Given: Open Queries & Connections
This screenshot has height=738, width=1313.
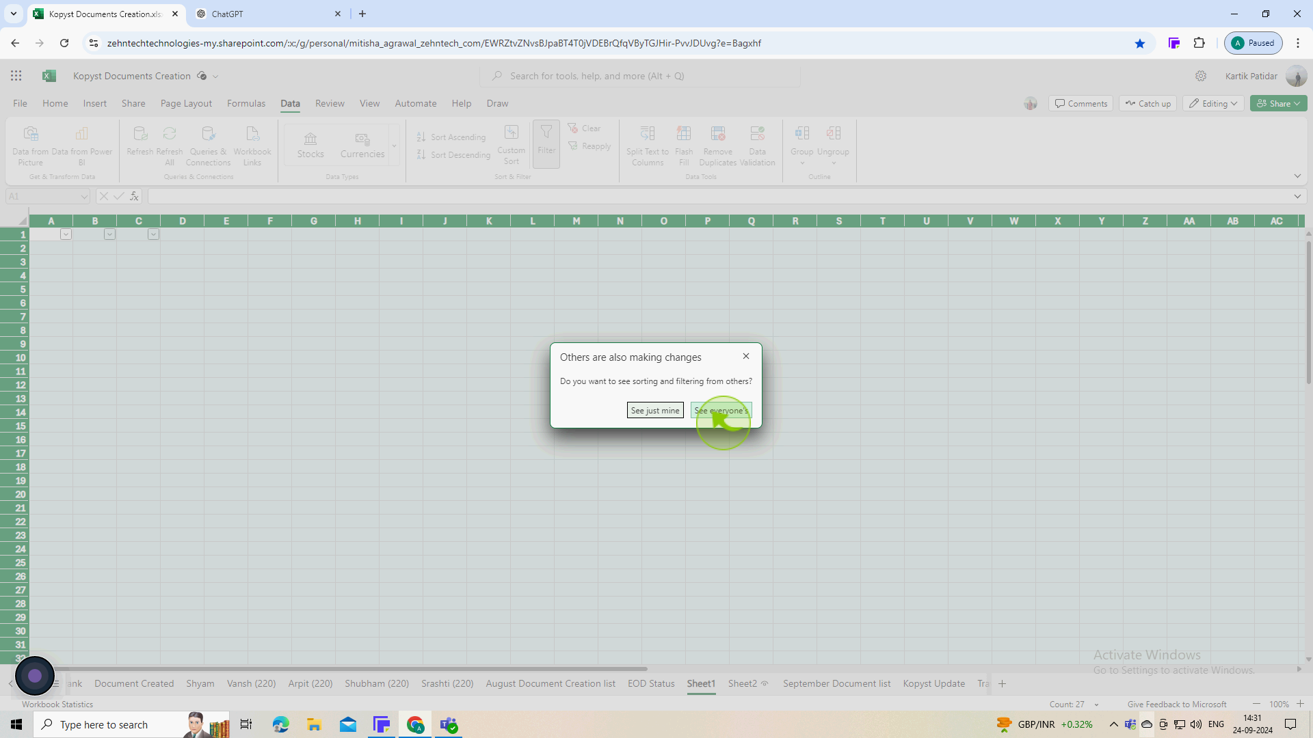Looking at the screenshot, I should (x=208, y=146).
